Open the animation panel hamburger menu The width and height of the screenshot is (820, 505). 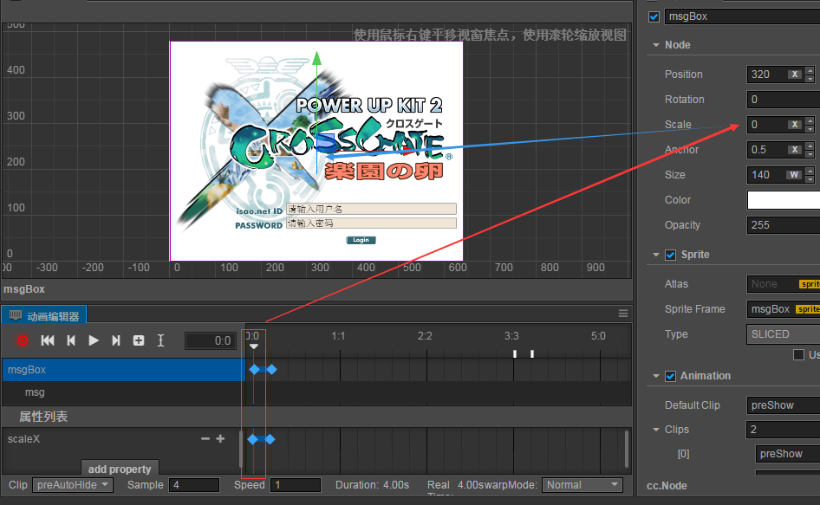click(x=623, y=314)
